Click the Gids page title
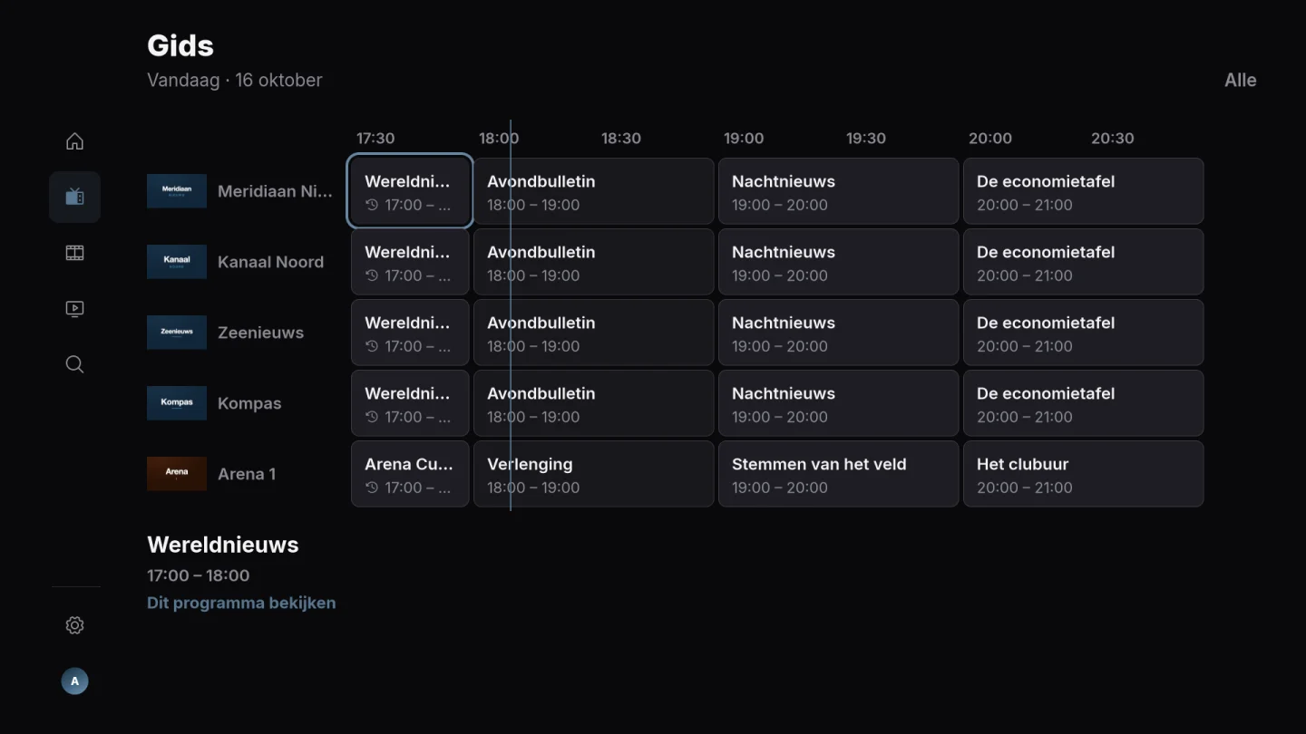The width and height of the screenshot is (1306, 734). pyautogui.click(x=180, y=45)
